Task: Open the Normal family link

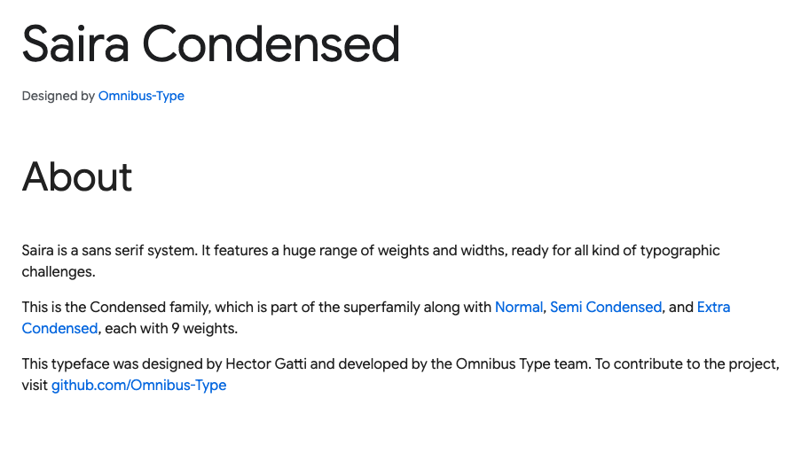Action: tap(519, 307)
